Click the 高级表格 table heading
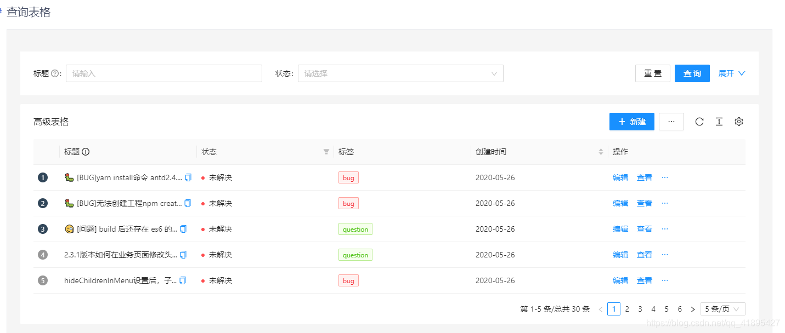 coord(51,122)
